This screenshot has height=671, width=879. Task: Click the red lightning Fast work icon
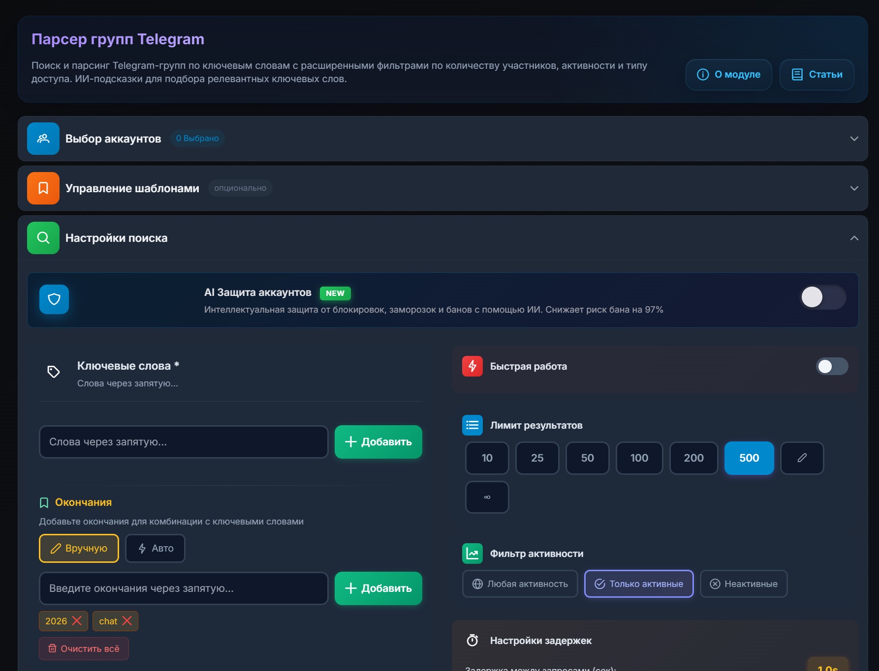click(472, 366)
